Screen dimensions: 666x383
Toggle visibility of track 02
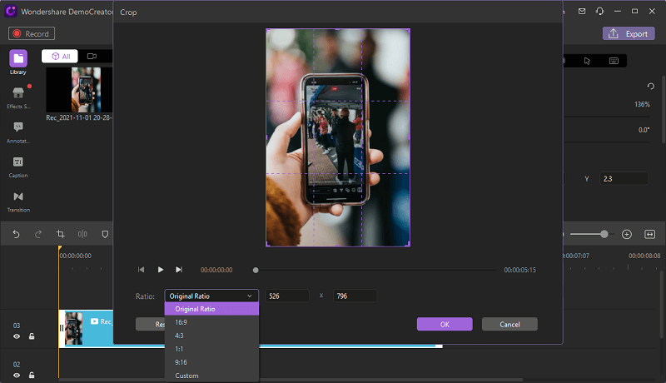pos(17,376)
